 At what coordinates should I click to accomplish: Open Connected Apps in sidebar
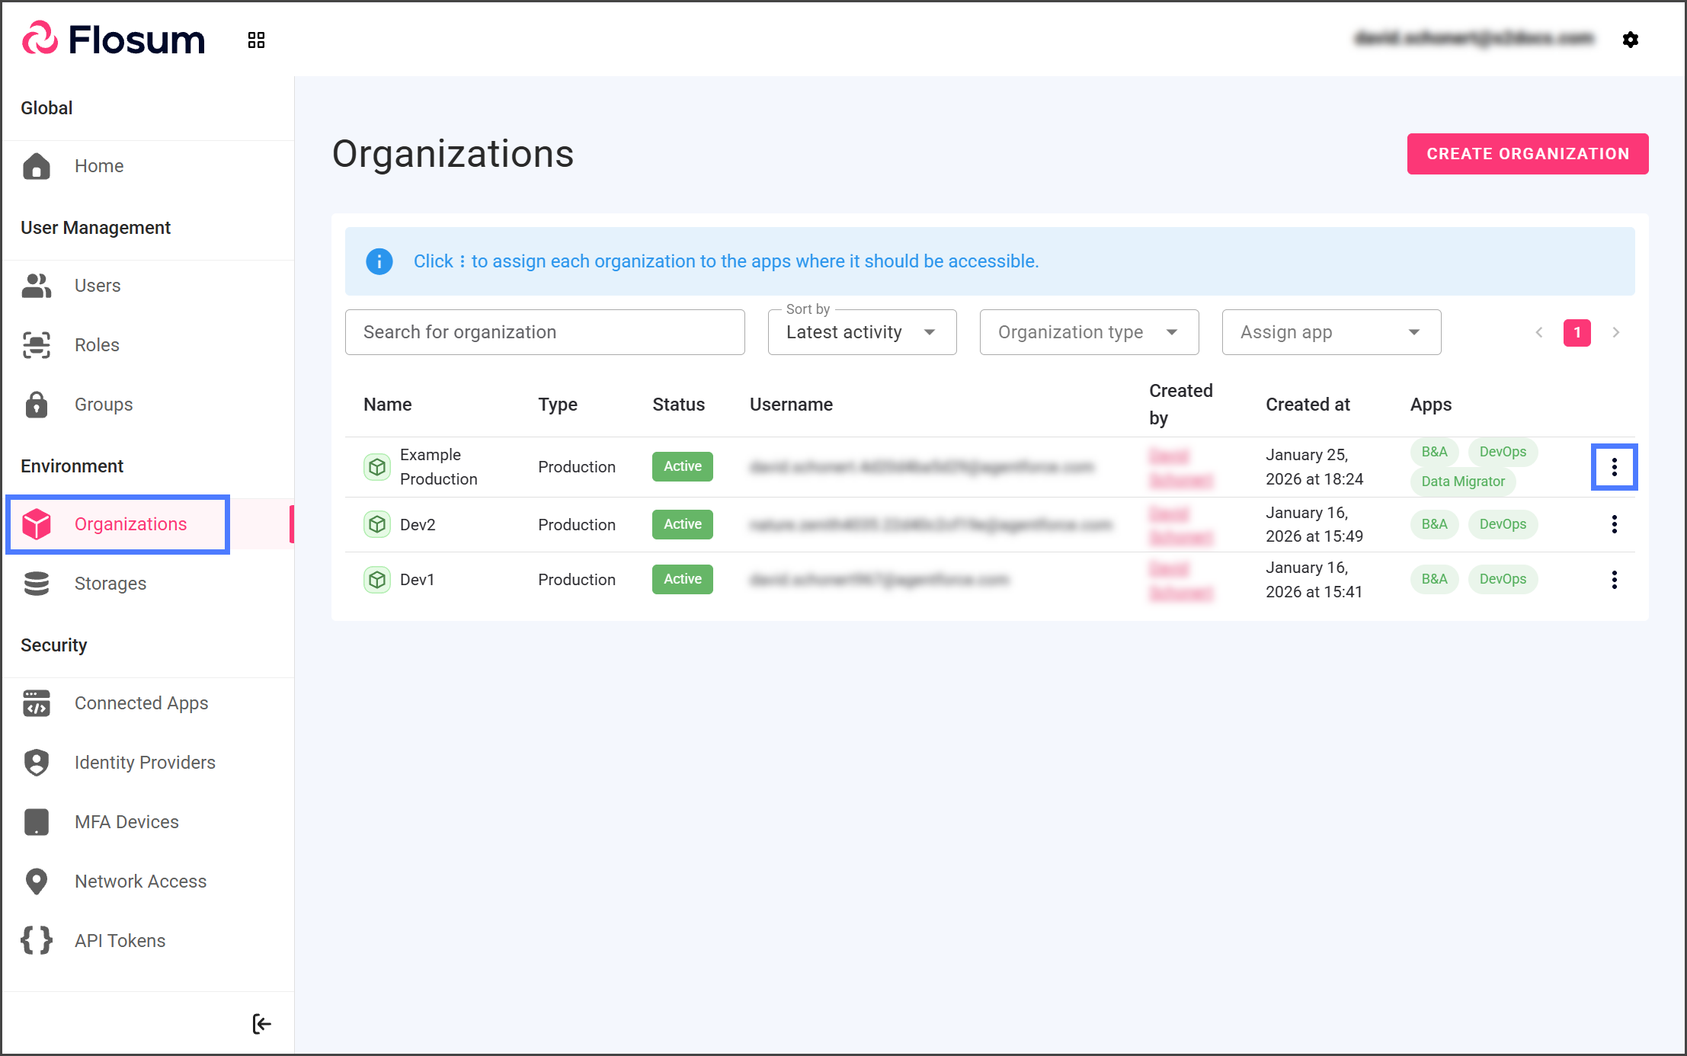coord(141,703)
